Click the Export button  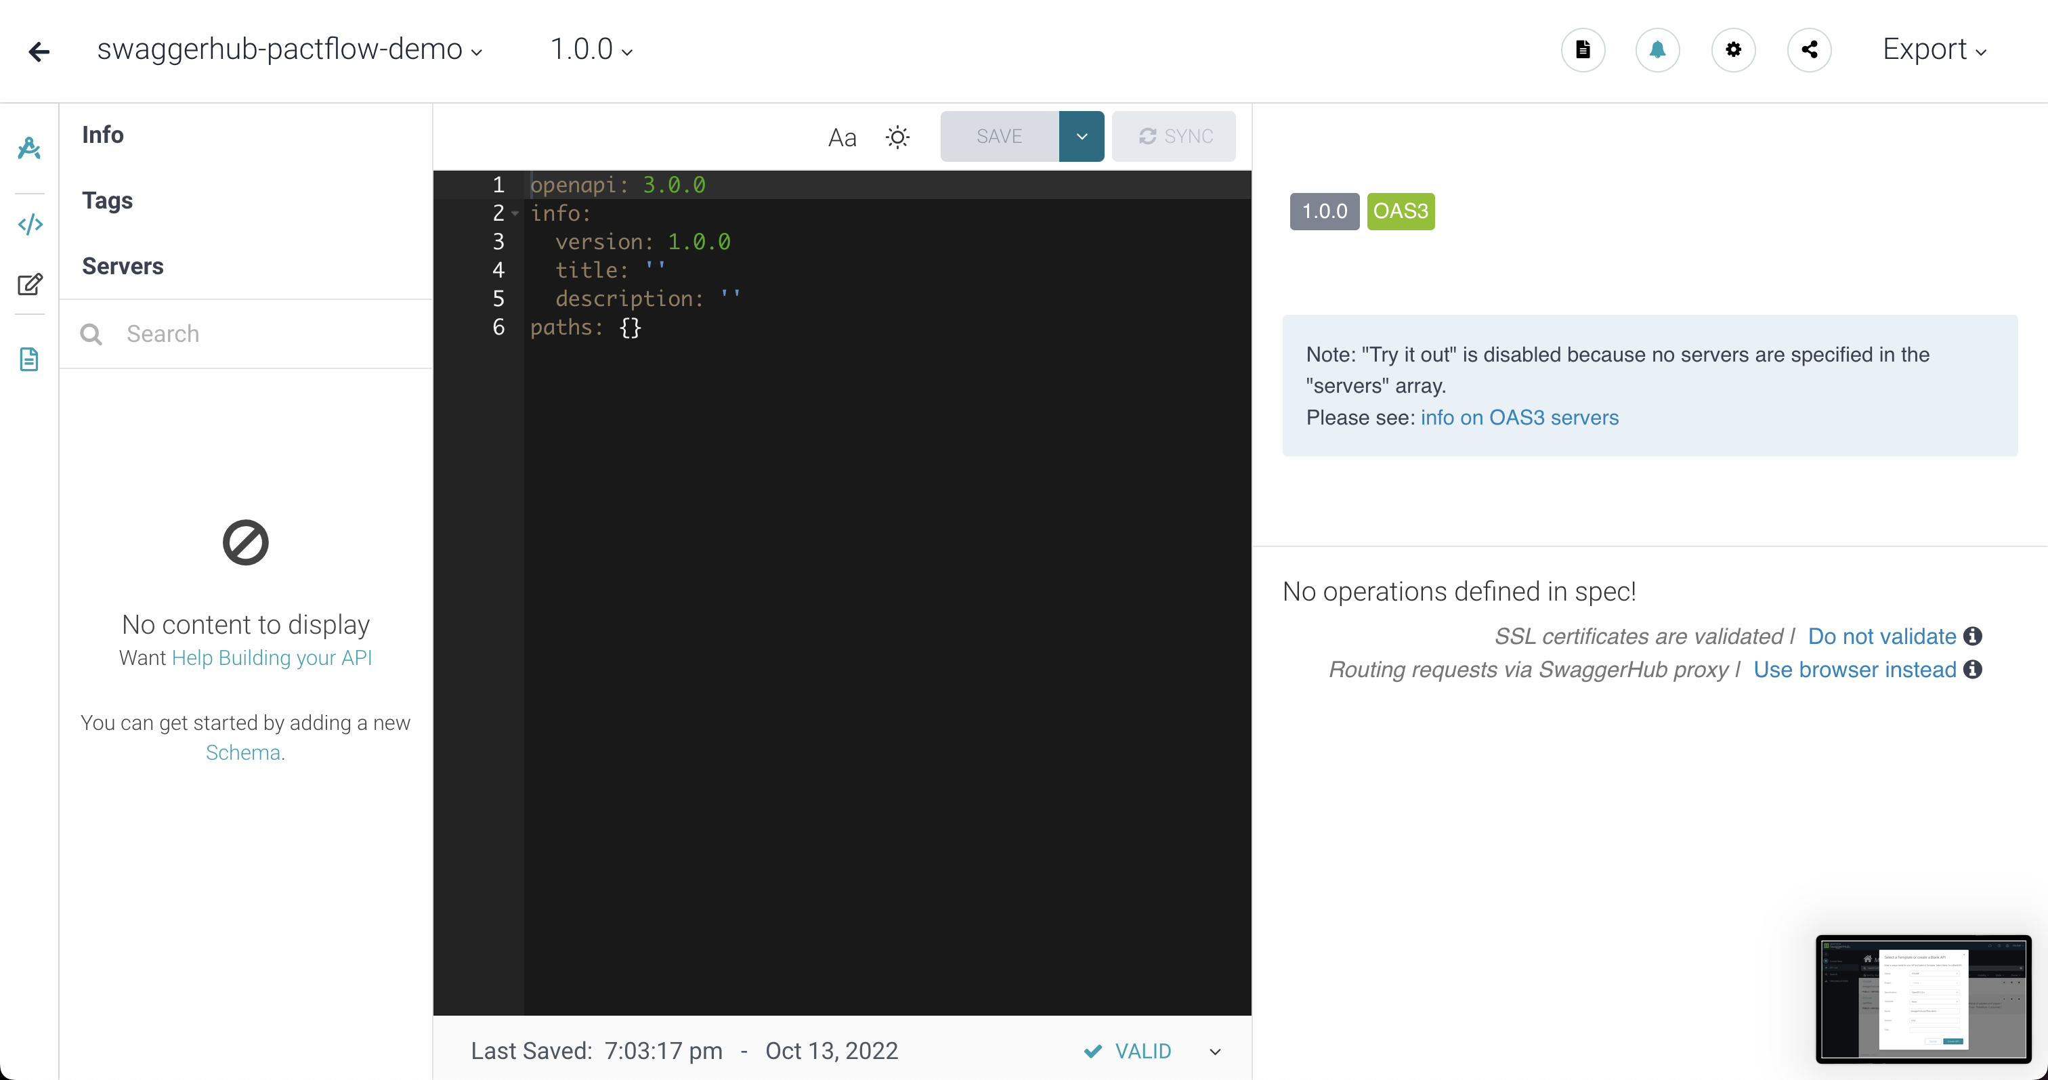[1937, 50]
